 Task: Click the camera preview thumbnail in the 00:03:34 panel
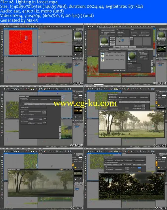click(x=78, y=49)
